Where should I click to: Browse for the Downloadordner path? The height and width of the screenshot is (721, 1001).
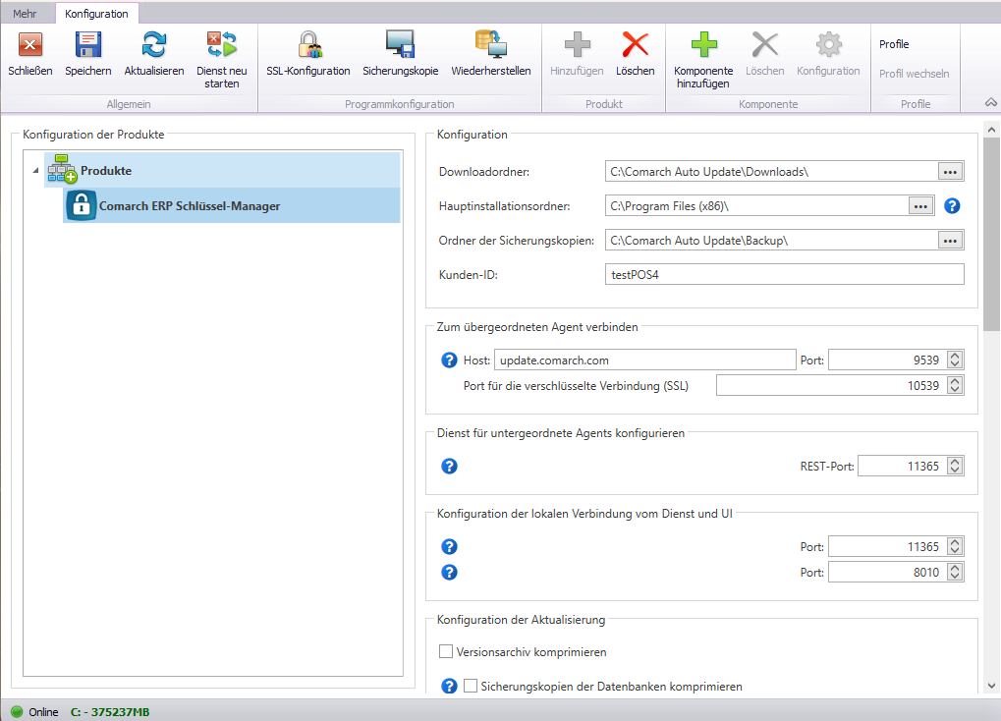[x=950, y=171]
